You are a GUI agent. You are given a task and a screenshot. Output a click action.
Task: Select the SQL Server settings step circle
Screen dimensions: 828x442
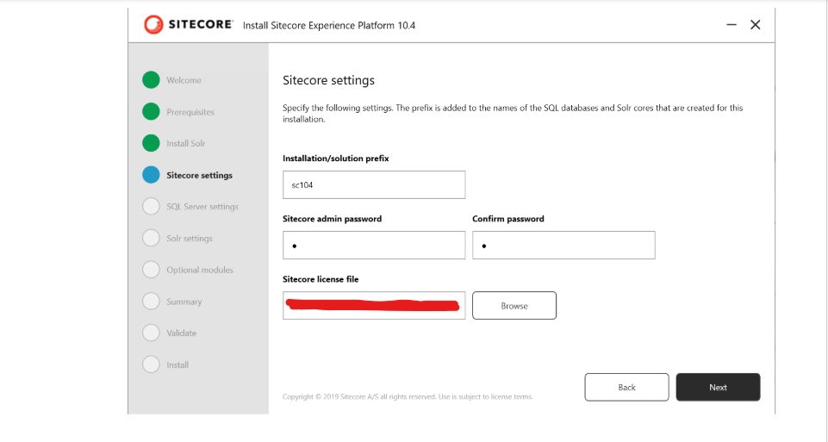pos(151,207)
